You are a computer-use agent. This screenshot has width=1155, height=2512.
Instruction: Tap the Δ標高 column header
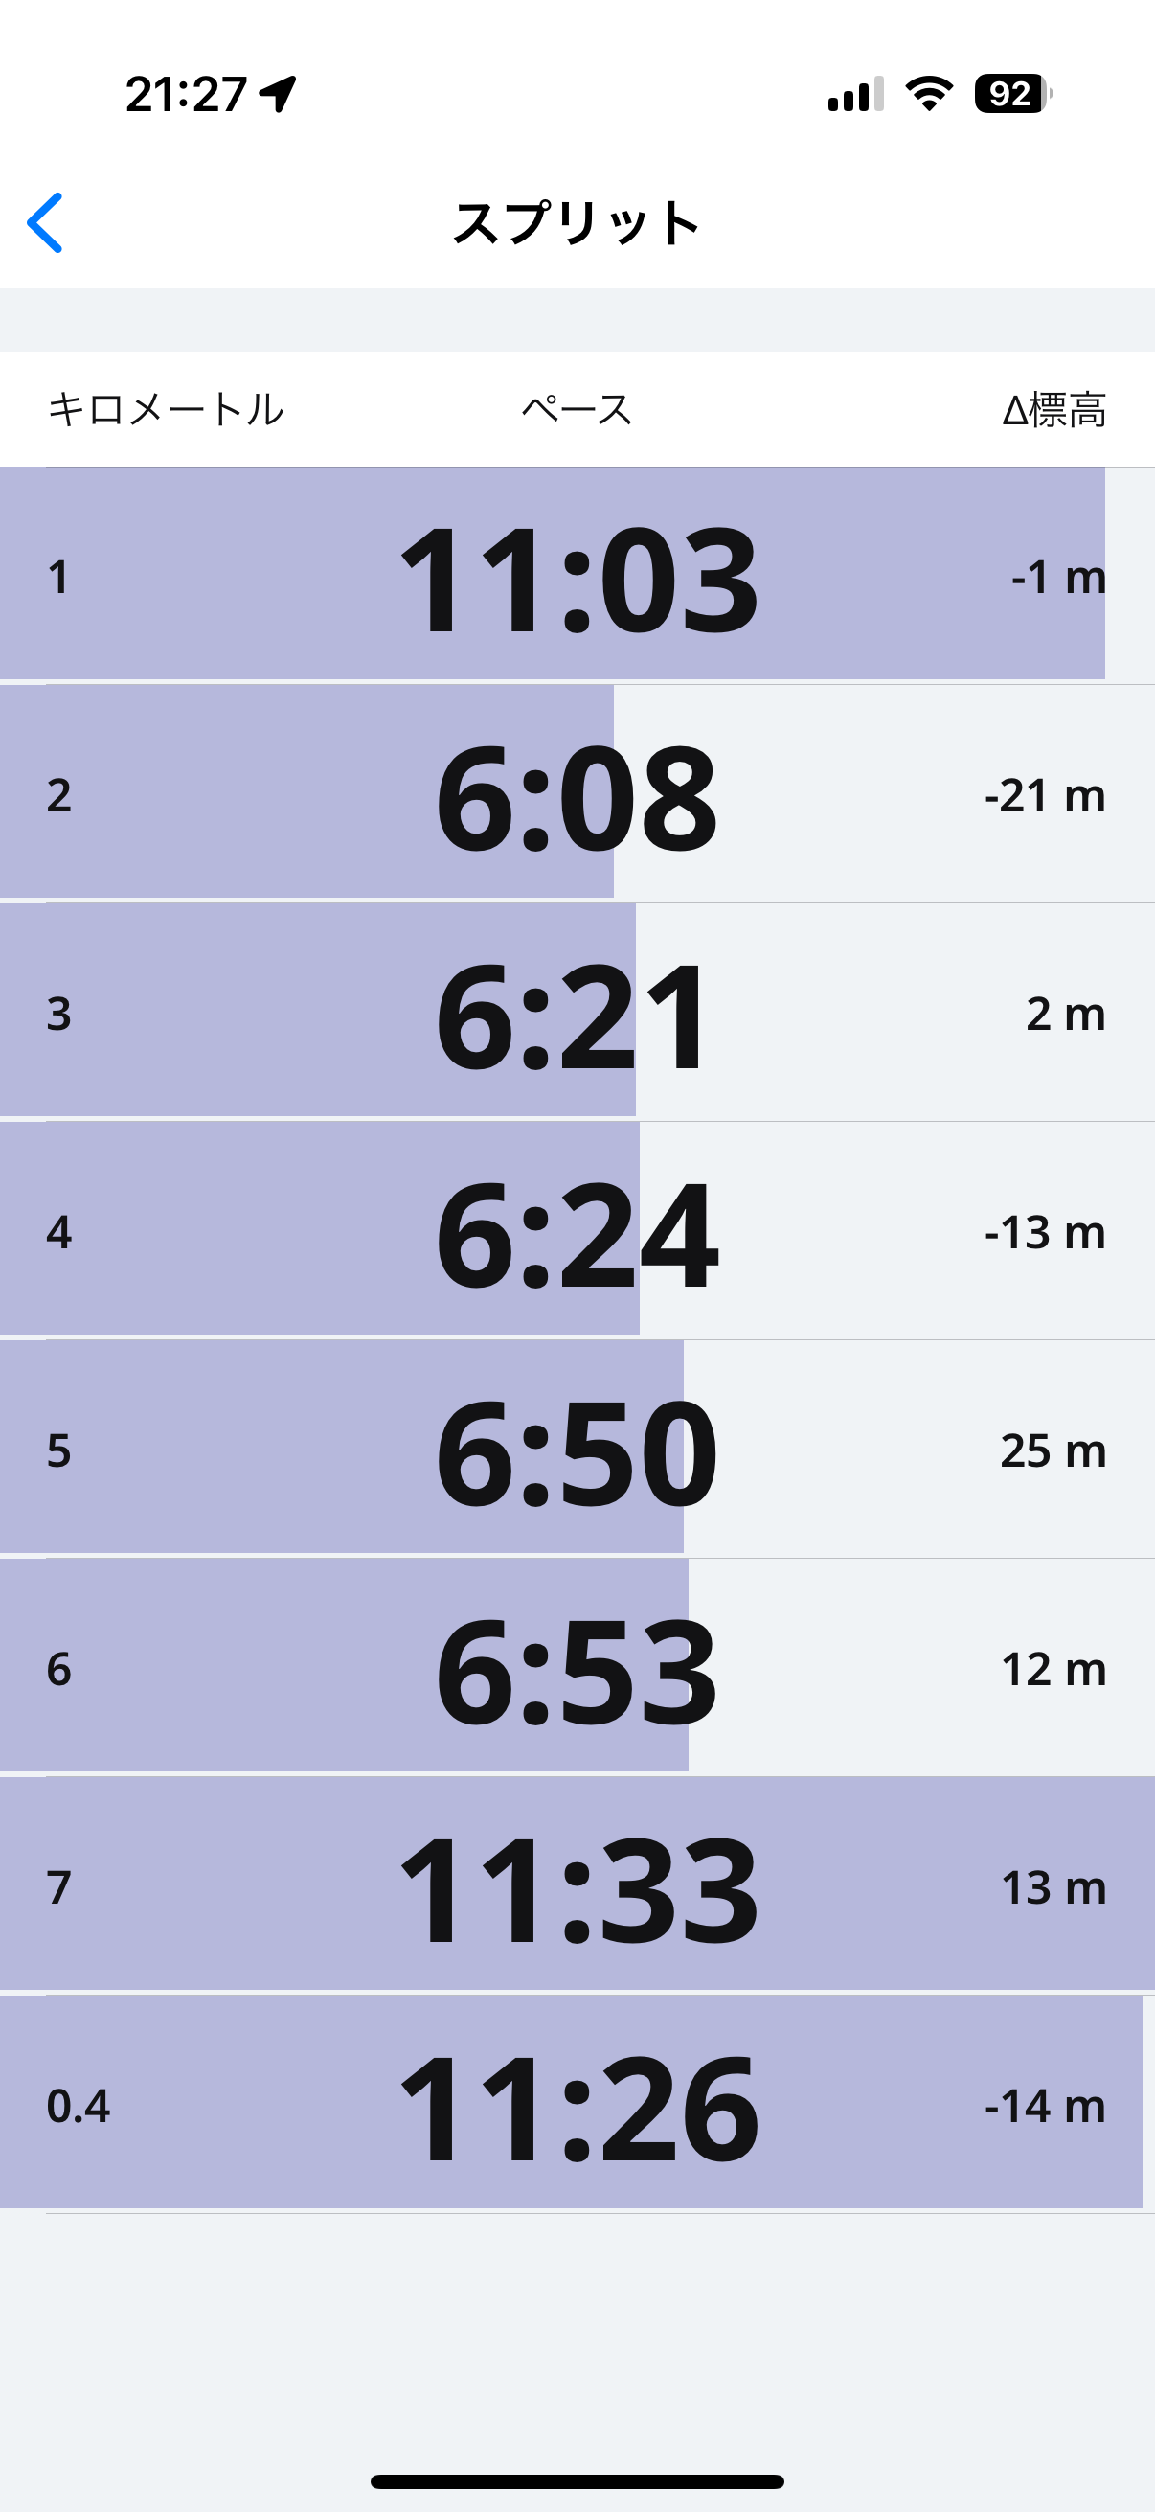pyautogui.click(x=1053, y=410)
